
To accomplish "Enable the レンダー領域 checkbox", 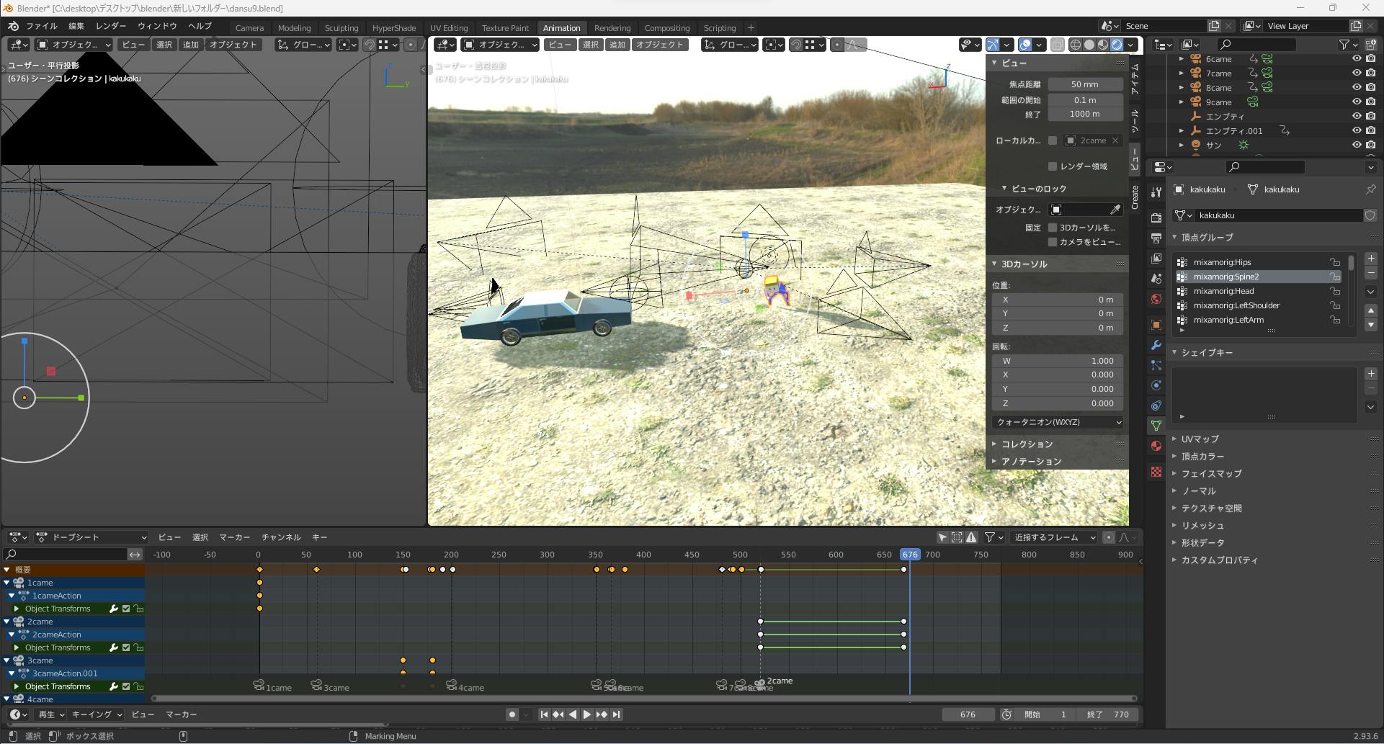I will 1053,166.
